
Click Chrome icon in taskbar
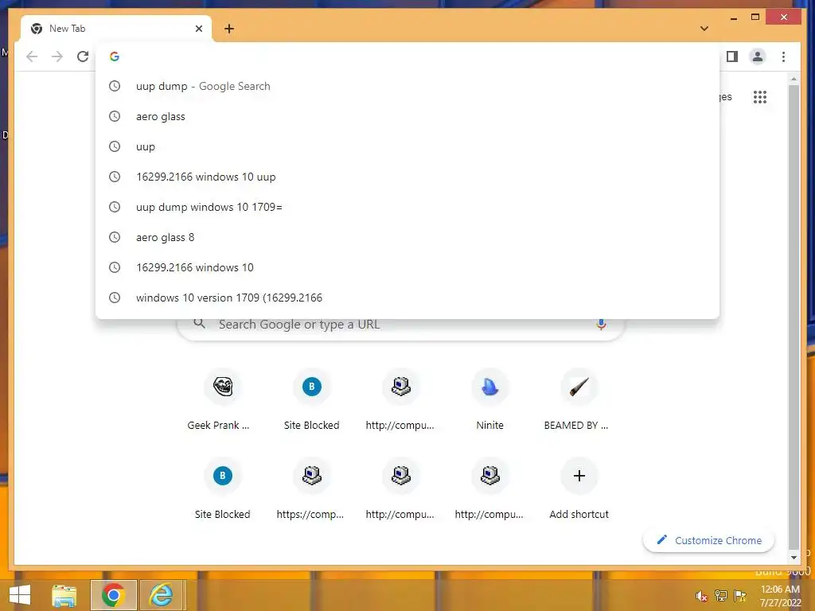pos(113,595)
